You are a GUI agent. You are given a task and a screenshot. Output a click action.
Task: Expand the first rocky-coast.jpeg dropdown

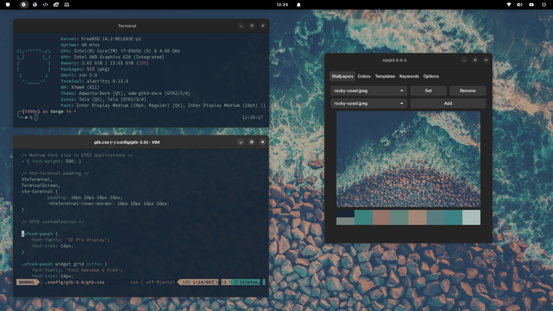click(x=369, y=91)
